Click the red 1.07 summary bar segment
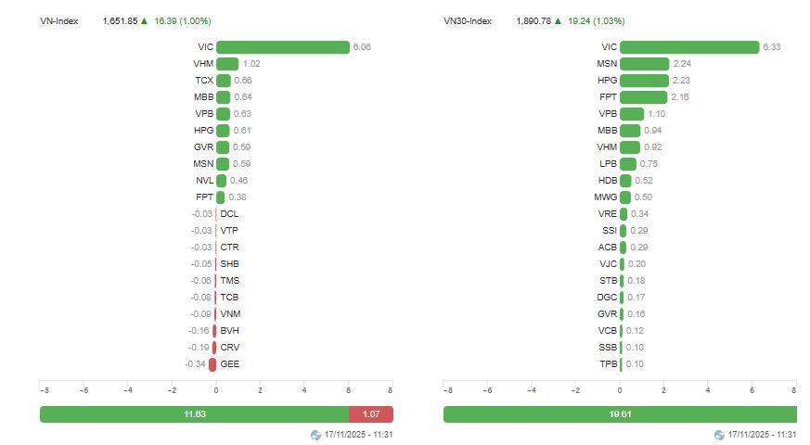Image resolution: width=810 pixels, height=445 pixels. coord(371,414)
